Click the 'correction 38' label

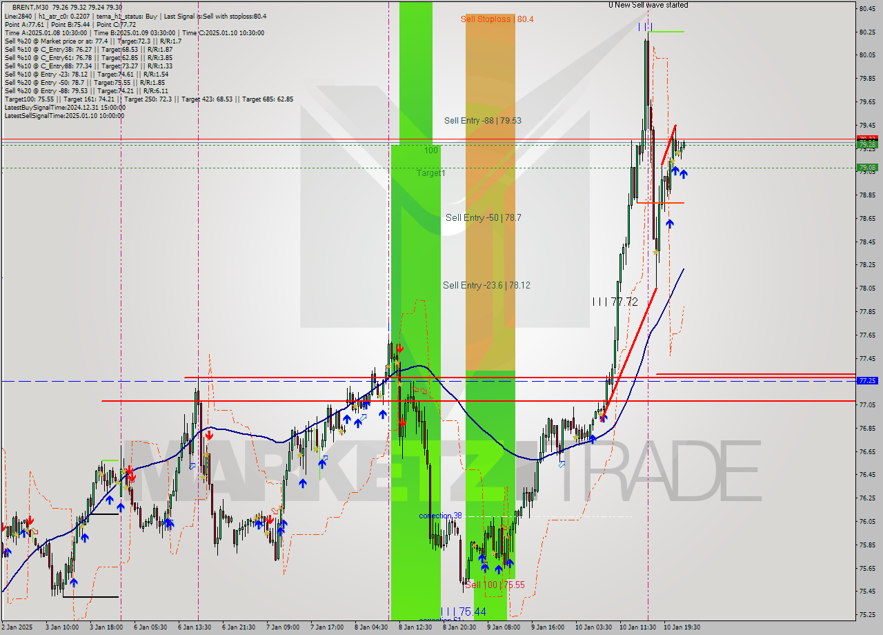point(440,516)
